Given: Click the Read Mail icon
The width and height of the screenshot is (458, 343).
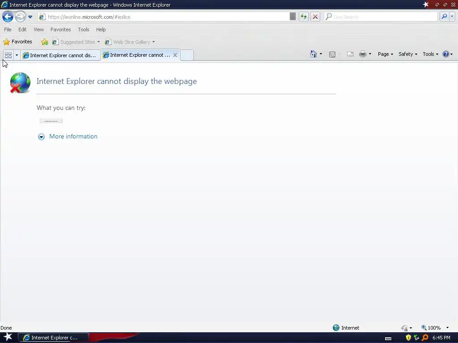Looking at the screenshot, I should [x=350, y=54].
